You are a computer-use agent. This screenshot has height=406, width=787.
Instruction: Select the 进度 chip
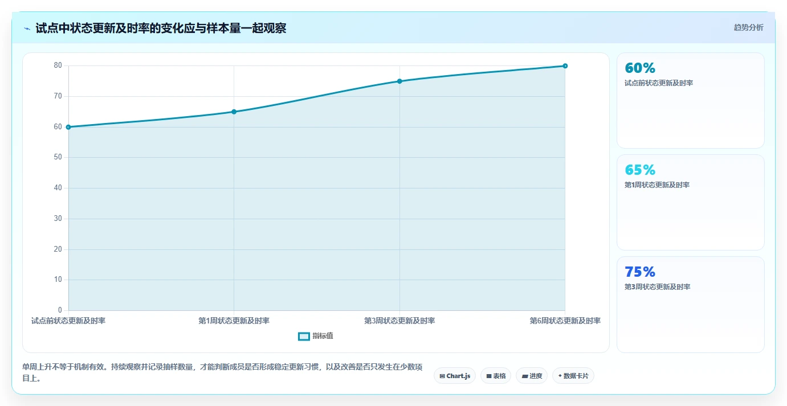click(532, 376)
